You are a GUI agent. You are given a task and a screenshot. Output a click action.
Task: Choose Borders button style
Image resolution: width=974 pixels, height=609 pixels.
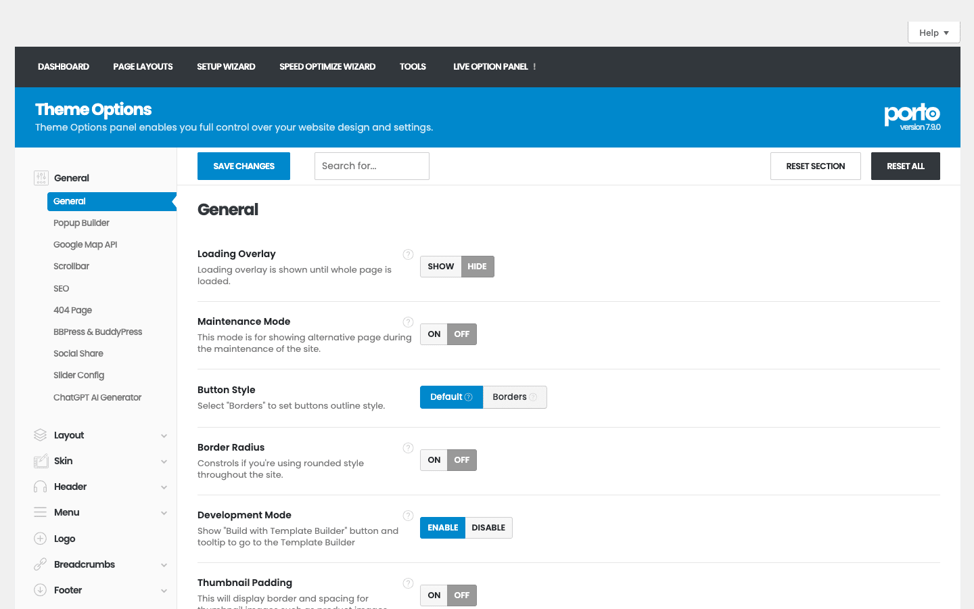click(x=515, y=397)
